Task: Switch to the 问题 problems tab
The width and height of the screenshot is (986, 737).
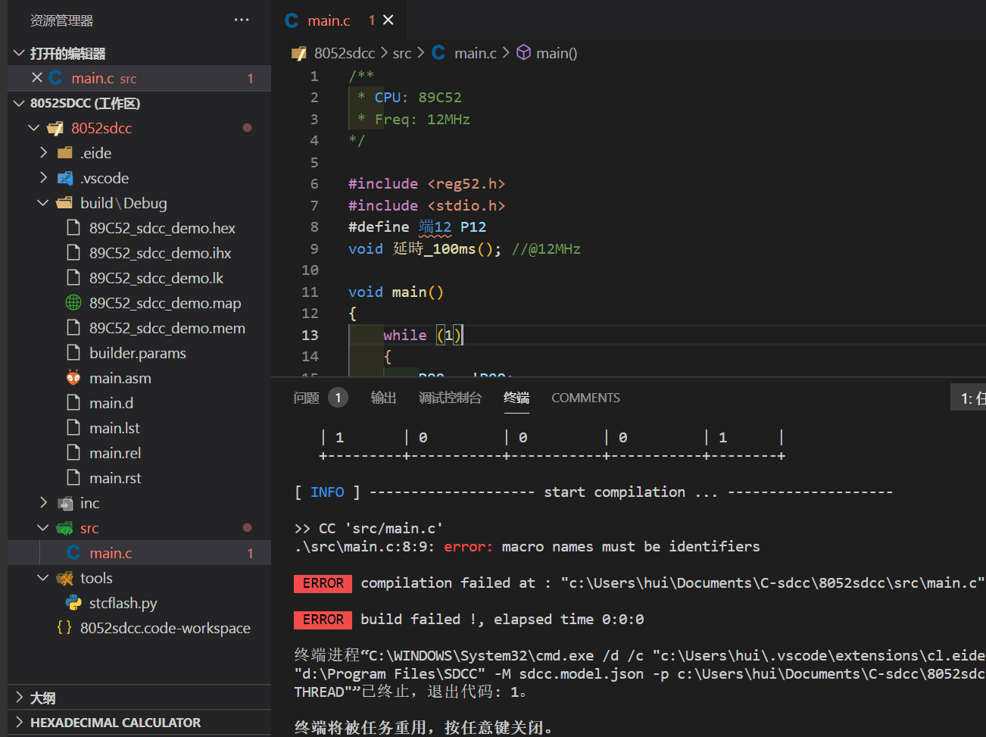Action: [307, 398]
